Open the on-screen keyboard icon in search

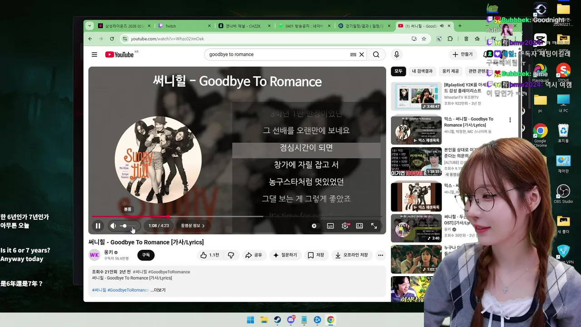point(353,54)
